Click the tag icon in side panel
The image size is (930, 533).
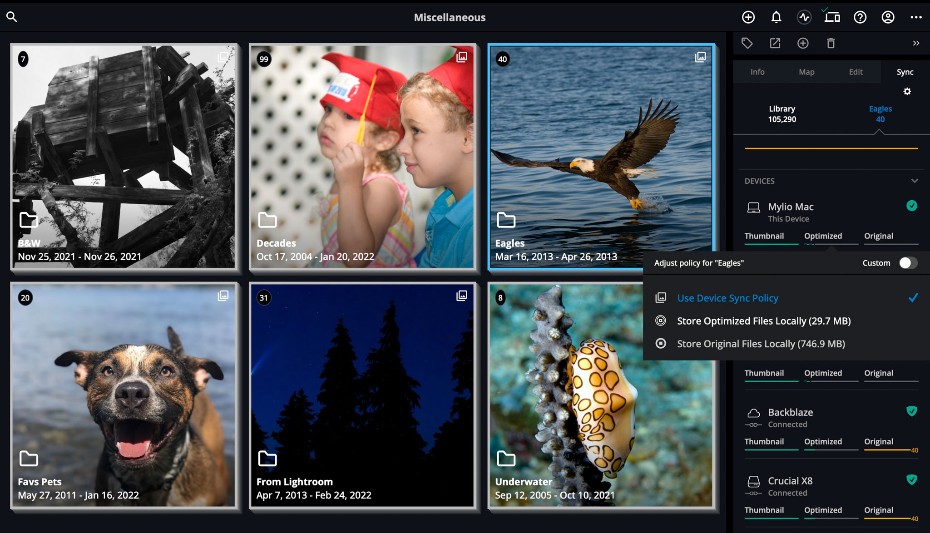click(747, 43)
